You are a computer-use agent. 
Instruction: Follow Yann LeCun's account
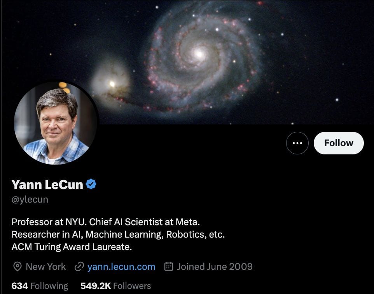[x=339, y=143]
